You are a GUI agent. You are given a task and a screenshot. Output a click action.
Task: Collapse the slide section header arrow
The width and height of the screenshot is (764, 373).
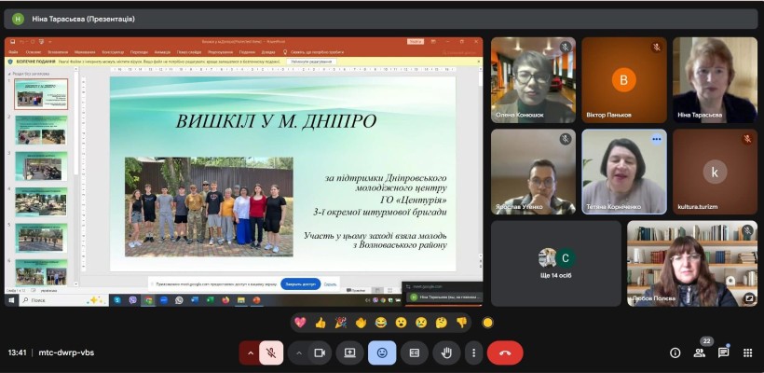click(x=9, y=74)
